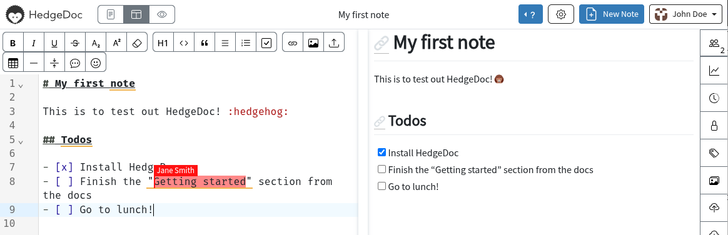728x235 pixels.
Task: Switch to preview-only eye view
Action: pos(161,14)
